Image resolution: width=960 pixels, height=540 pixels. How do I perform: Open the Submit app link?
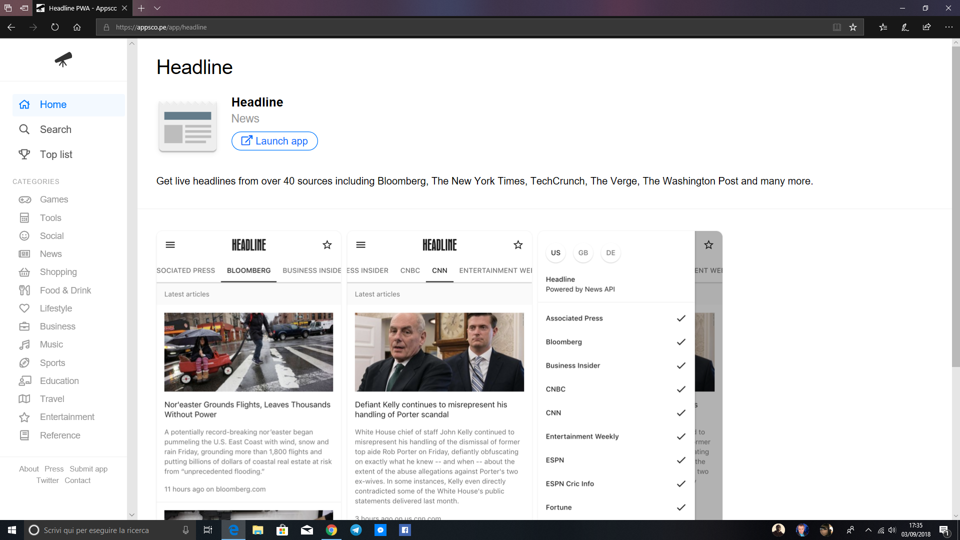point(88,469)
